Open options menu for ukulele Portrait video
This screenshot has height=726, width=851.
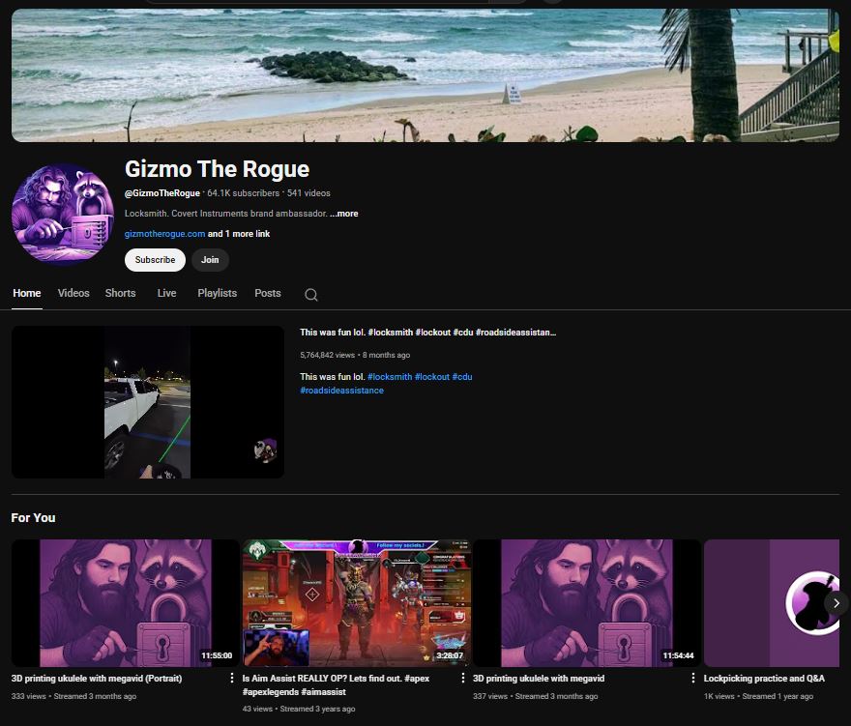point(232,679)
